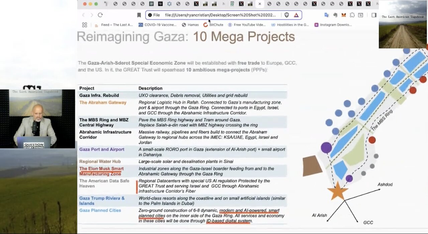Open the tab groups grid icon in bookmarks bar
The height and width of the screenshot is (234, 428).
[85, 25]
